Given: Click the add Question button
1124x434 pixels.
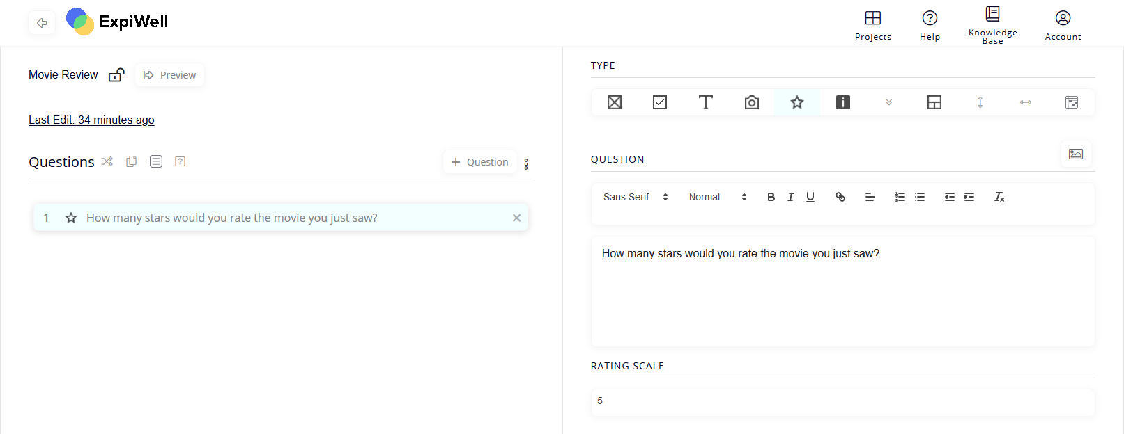Looking at the screenshot, I should [x=480, y=162].
